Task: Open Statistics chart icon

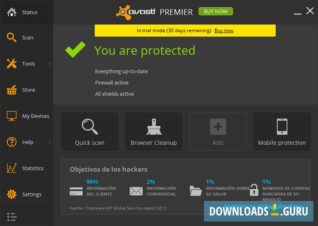Action: click(x=11, y=168)
